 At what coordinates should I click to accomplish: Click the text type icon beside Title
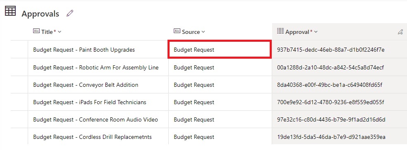[x=36, y=31]
